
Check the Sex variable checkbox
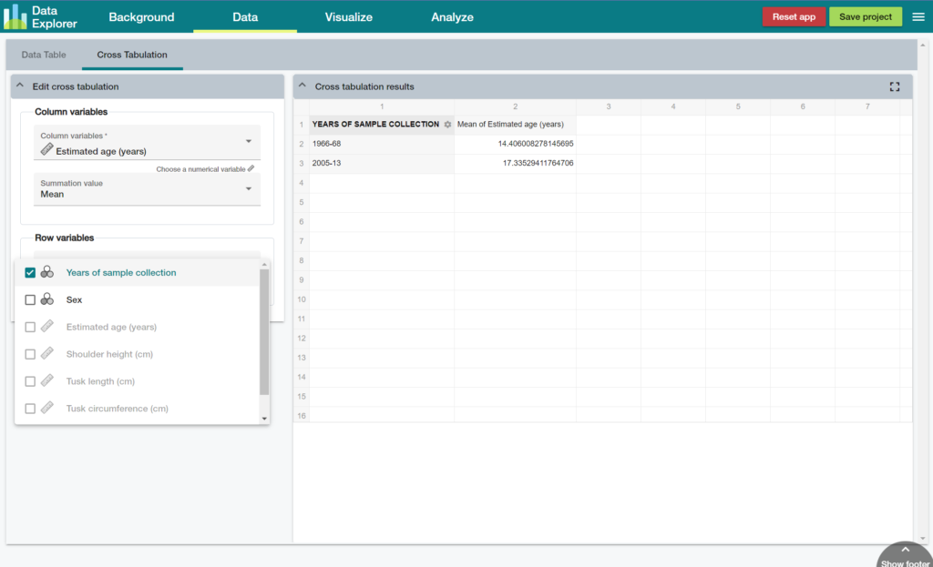point(29,299)
